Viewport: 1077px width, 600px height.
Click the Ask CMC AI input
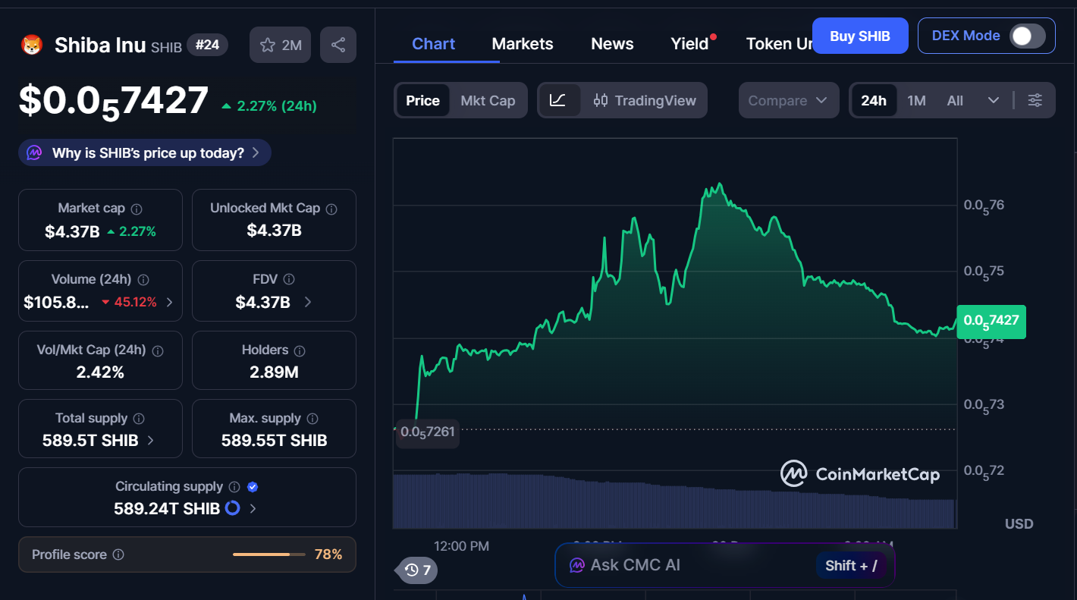[x=683, y=565]
